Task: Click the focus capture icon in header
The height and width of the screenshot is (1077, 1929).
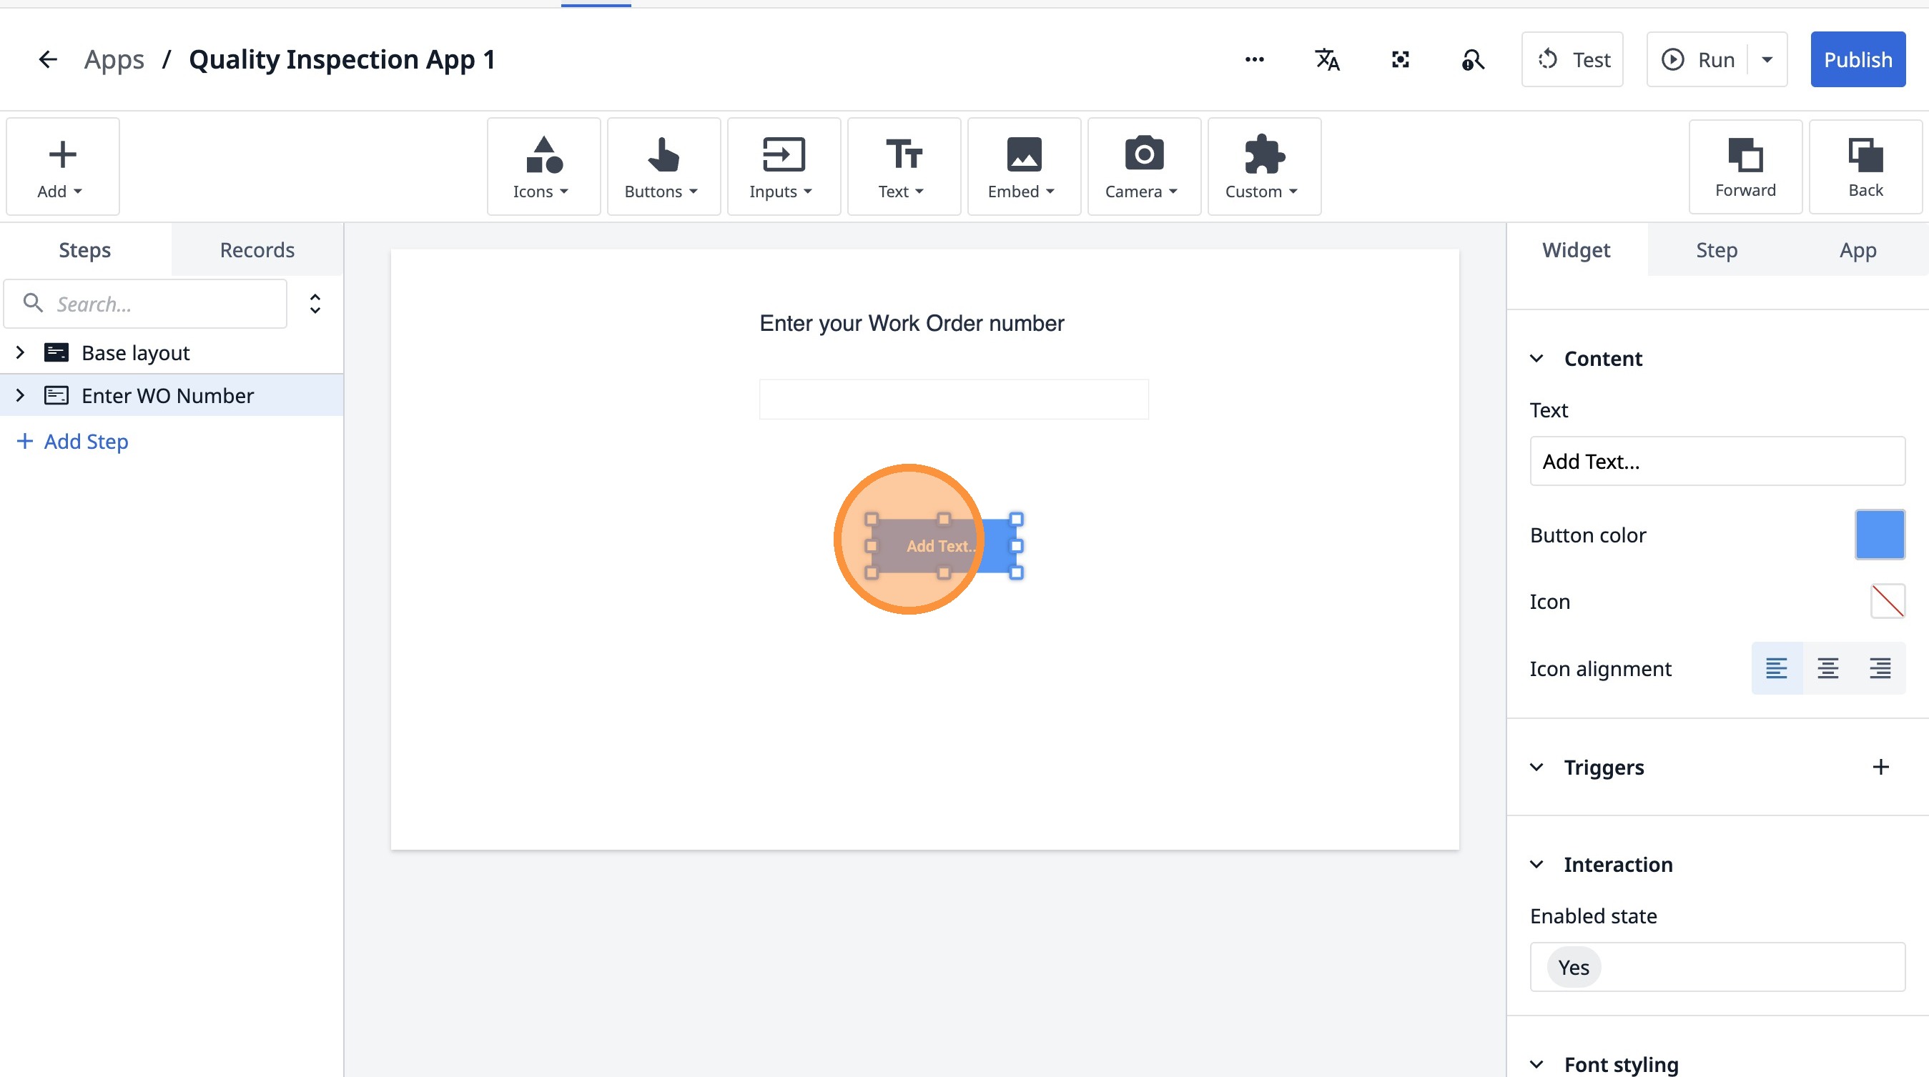Action: (1400, 59)
